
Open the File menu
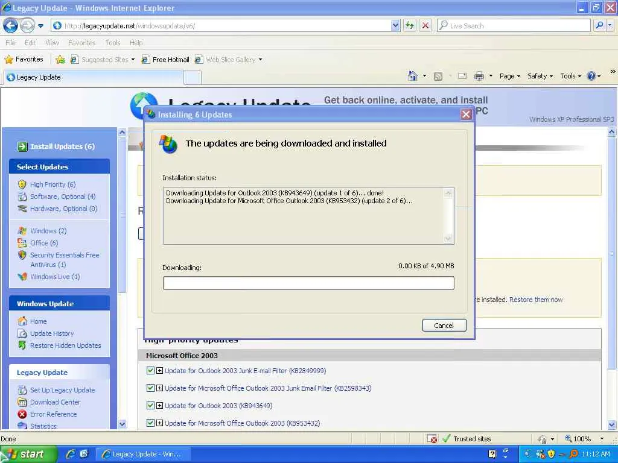tap(10, 43)
